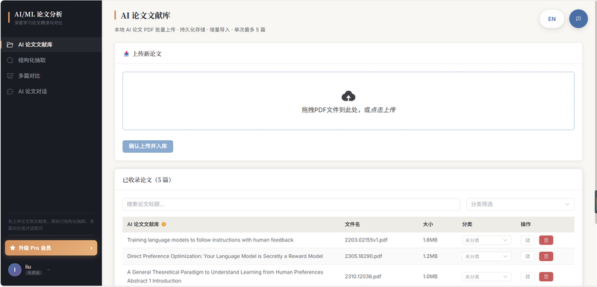Click search icon beside 结构化抽取
The image size is (597, 287).
point(10,60)
